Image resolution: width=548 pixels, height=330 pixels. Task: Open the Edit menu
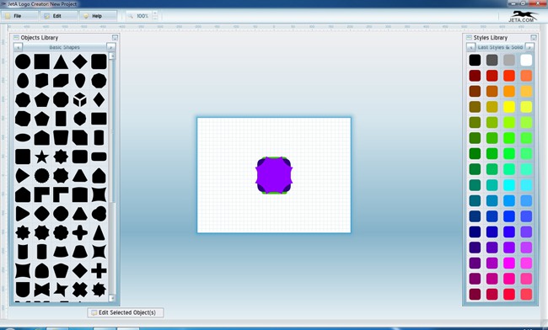click(59, 16)
